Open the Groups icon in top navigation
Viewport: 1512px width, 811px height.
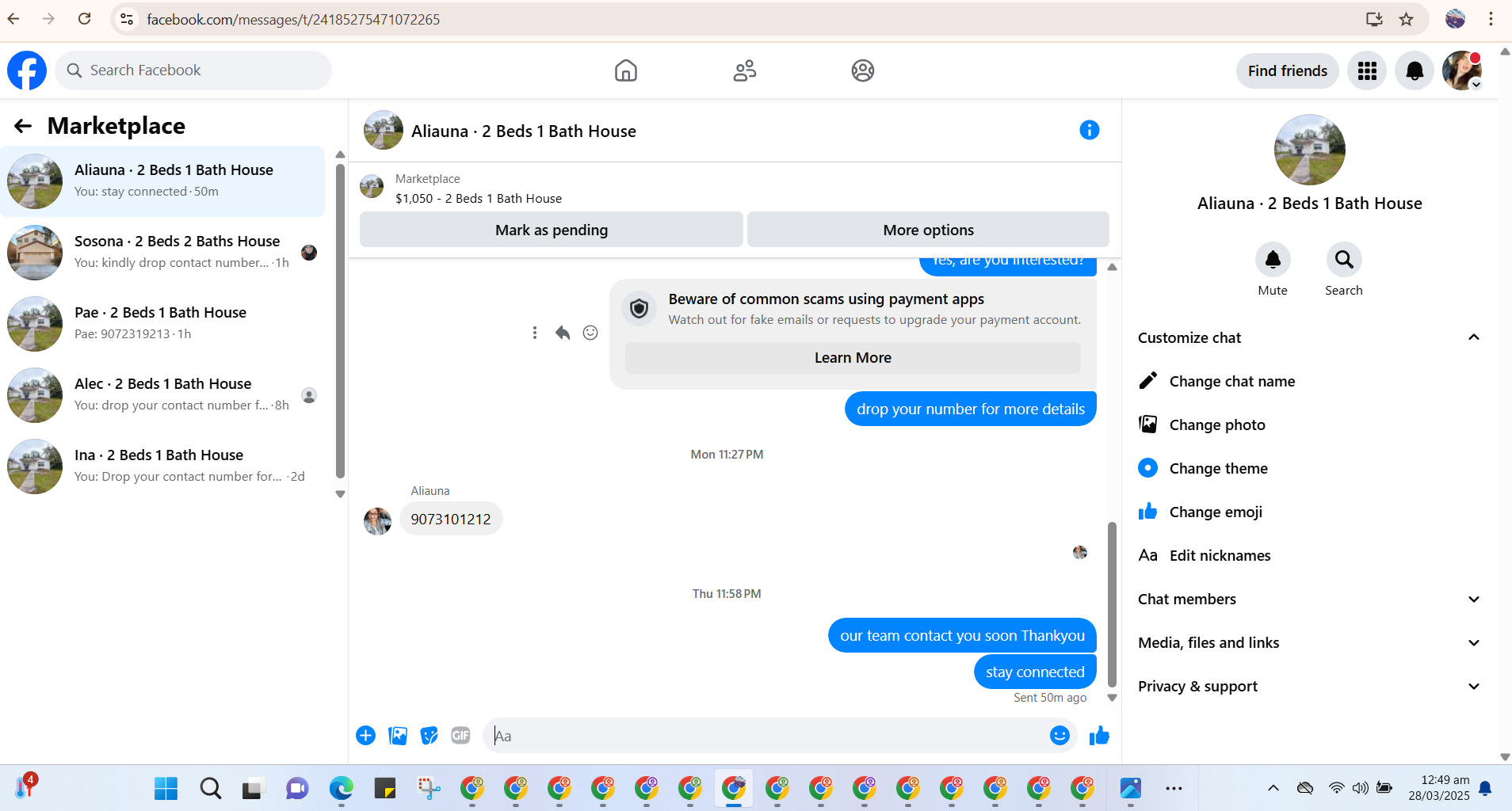863,70
